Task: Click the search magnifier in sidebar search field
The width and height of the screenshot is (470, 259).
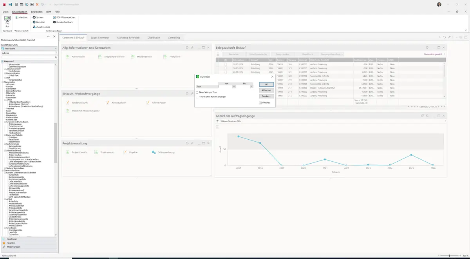Action: pos(56,57)
